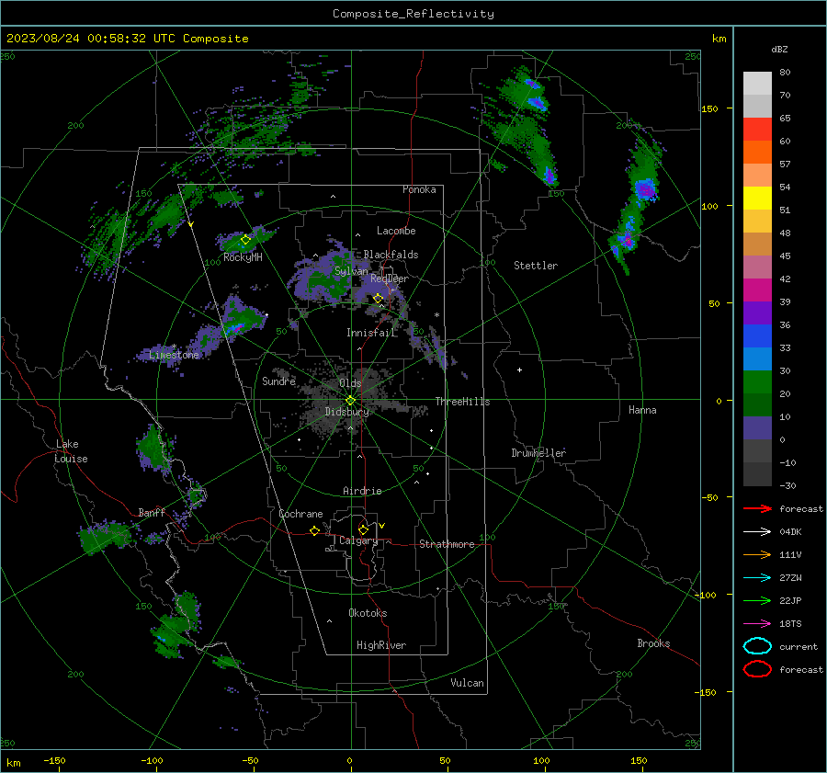Viewport: 827px width, 773px height.
Task: Select the yellow 51-54 dBZ color swatch
Action: 757,199
